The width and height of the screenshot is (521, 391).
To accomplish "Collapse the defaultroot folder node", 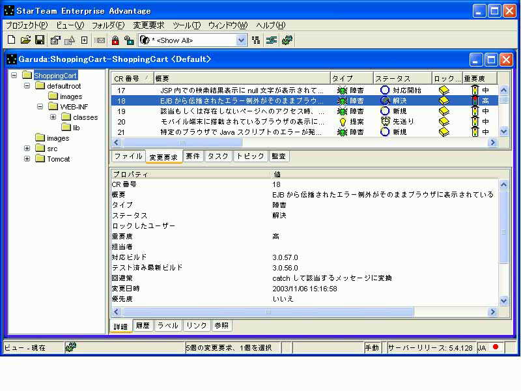I will point(27,86).
